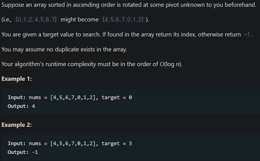
Task: Click the "Output: 4" line
Action: (x=21, y=106)
